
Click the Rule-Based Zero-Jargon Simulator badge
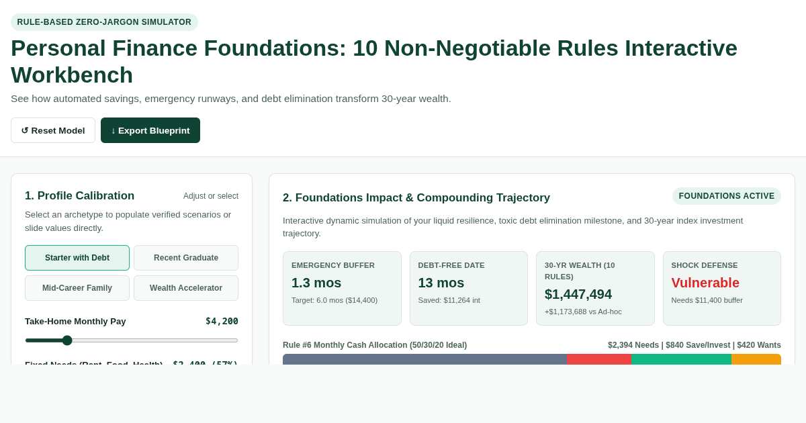(104, 22)
